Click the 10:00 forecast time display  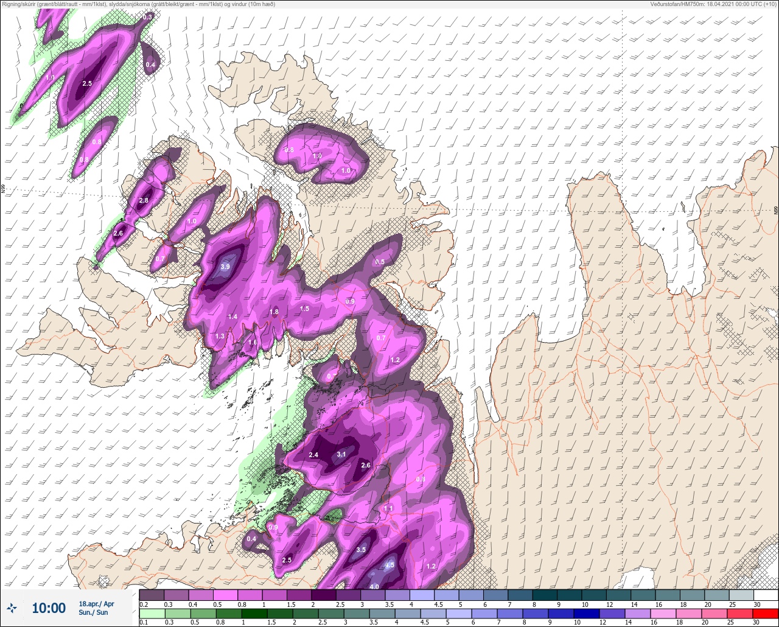coord(49,608)
